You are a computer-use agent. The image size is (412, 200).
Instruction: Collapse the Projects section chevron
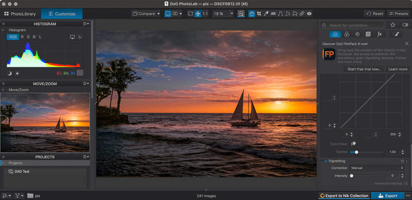[3, 163]
